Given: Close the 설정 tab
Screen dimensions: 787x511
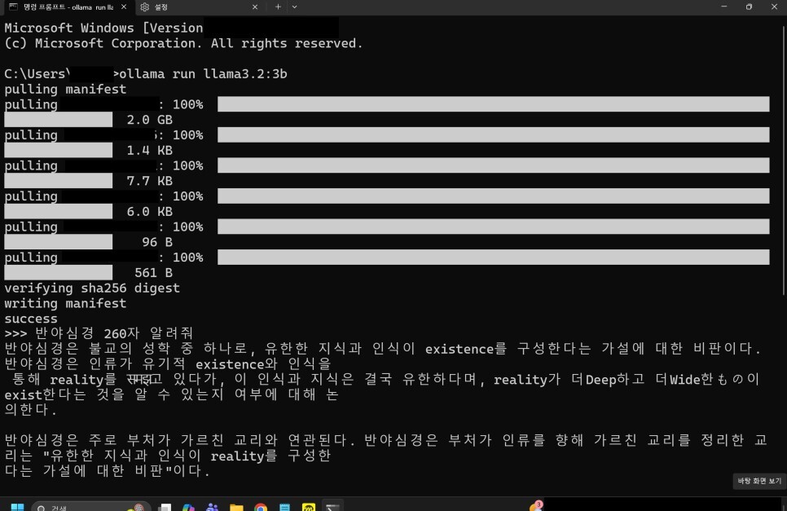Looking at the screenshot, I should [255, 7].
